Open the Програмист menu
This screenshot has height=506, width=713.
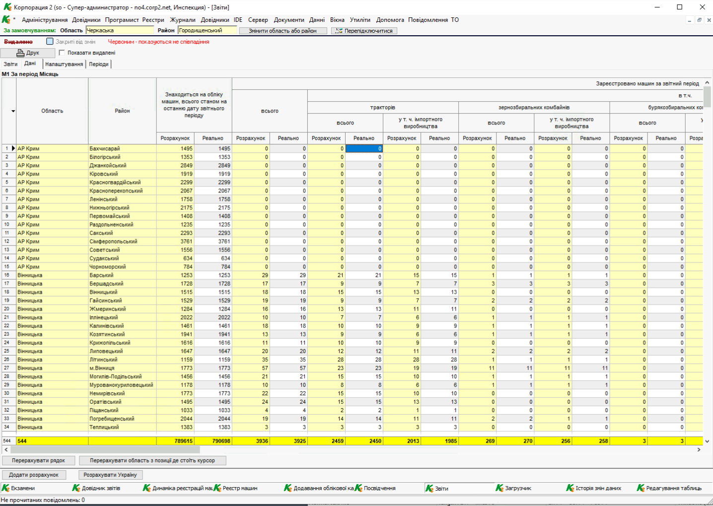coord(122,20)
